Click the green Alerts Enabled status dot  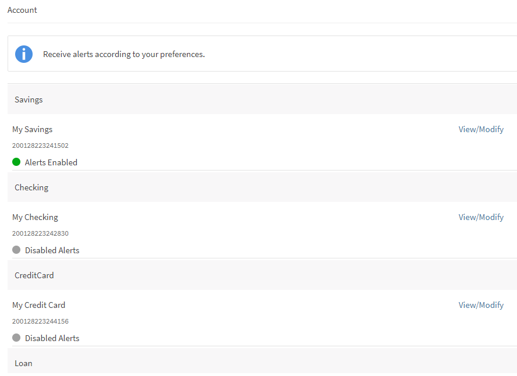[16, 162]
